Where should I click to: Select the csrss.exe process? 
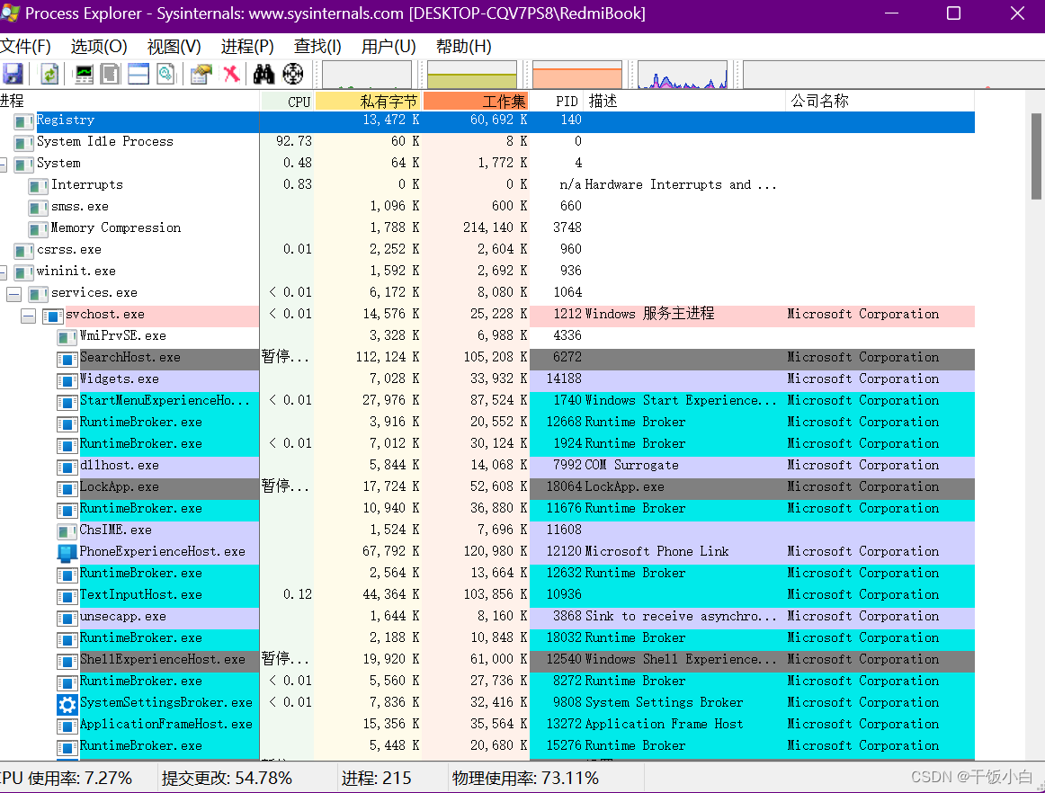(x=69, y=250)
